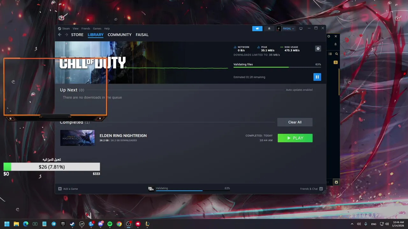Switch to the COMMUNITY tab
The image size is (408, 229).
[x=120, y=35]
